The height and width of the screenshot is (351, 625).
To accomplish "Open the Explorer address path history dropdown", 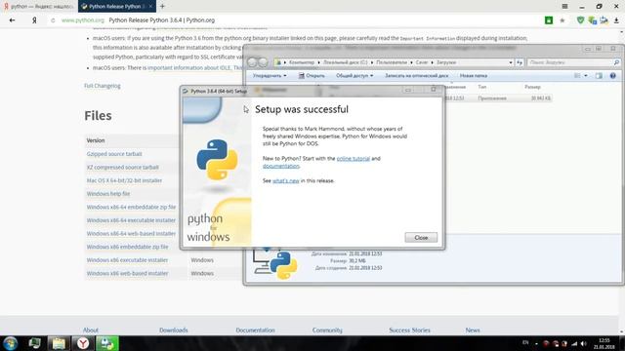I will 511,62.
